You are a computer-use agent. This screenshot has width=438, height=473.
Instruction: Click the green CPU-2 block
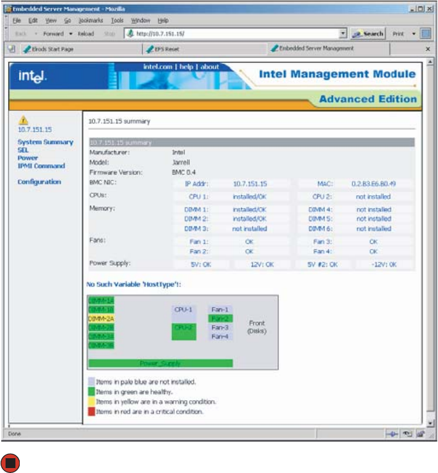coord(184,332)
